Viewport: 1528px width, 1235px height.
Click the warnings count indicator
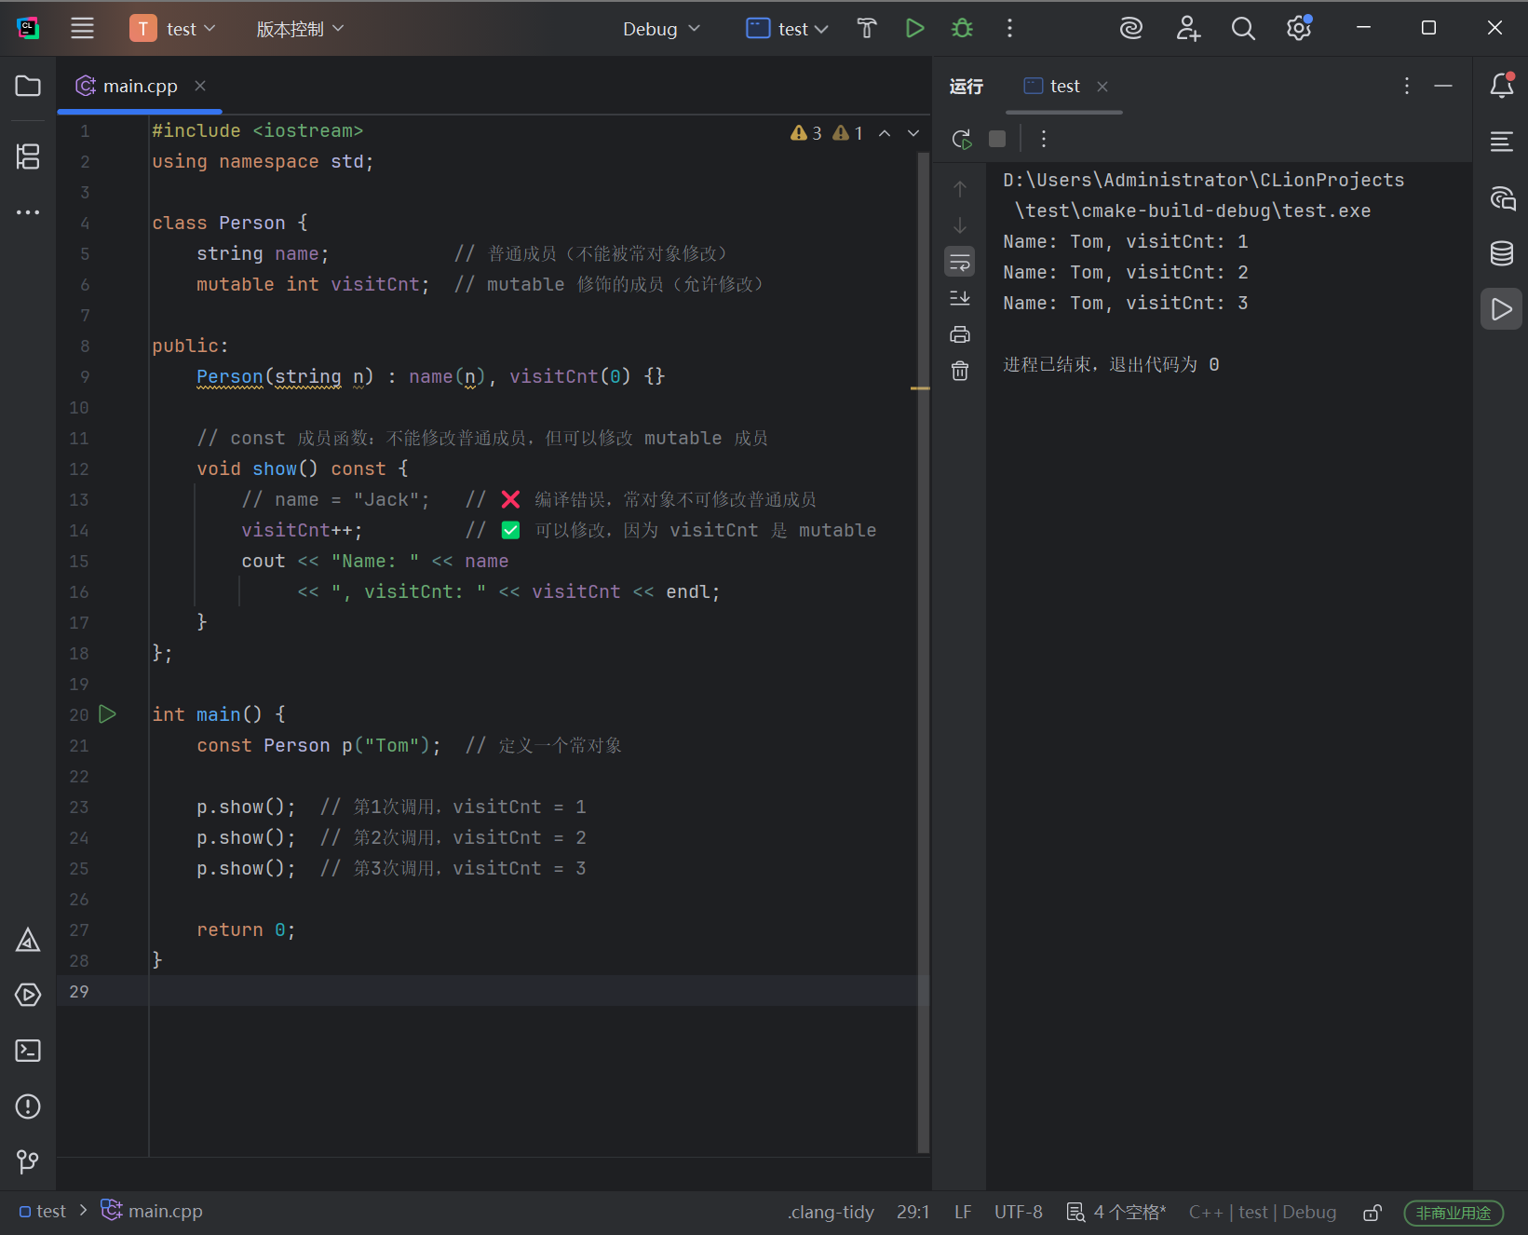point(805,133)
